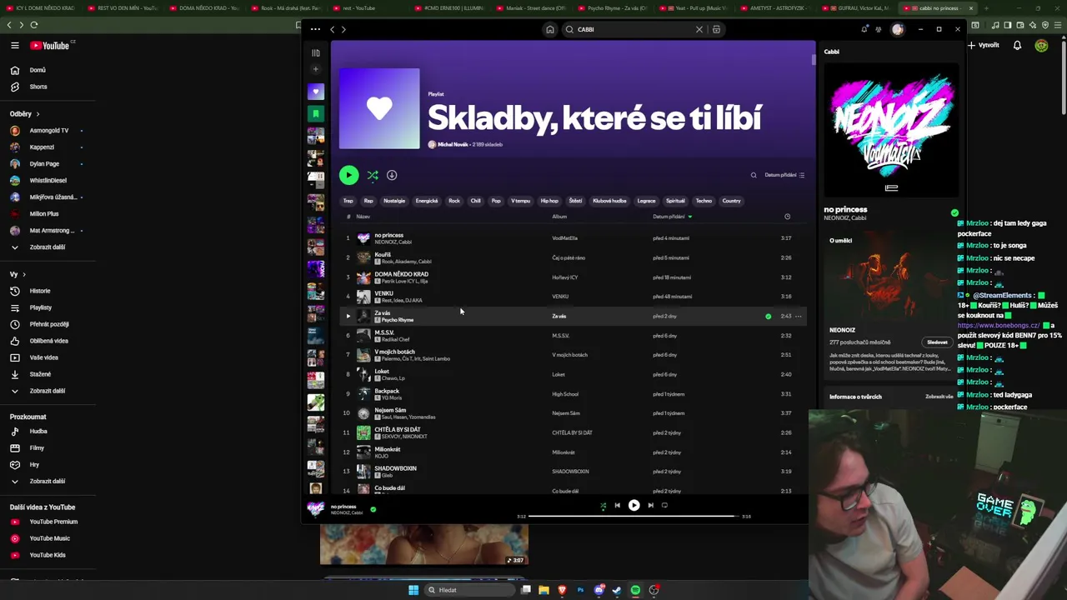This screenshot has height=600, width=1067.
Task: Sort by duration clock column icon
Action: [x=787, y=217]
